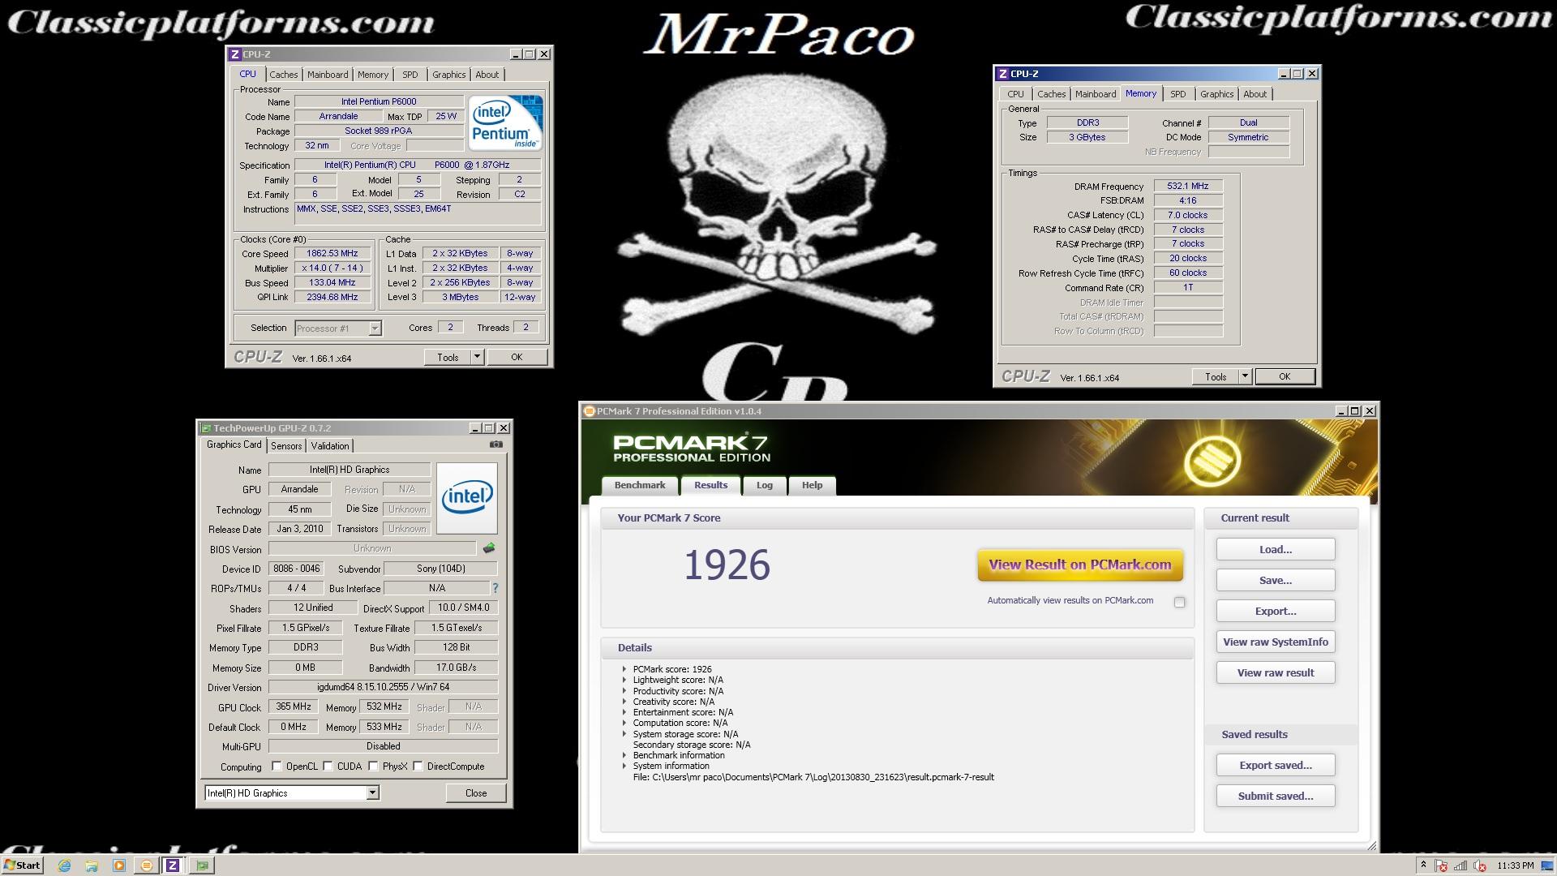Click OK in the CPU-Z Memory window
This screenshot has width=1557, height=876.
[x=1285, y=376]
